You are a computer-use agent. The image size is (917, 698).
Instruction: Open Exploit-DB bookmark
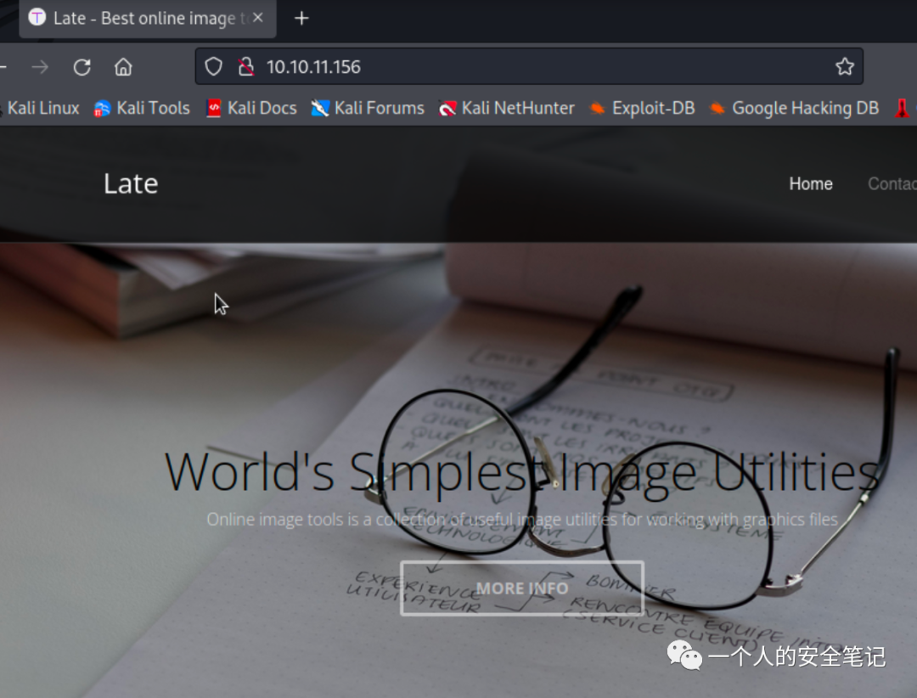pyautogui.click(x=642, y=108)
